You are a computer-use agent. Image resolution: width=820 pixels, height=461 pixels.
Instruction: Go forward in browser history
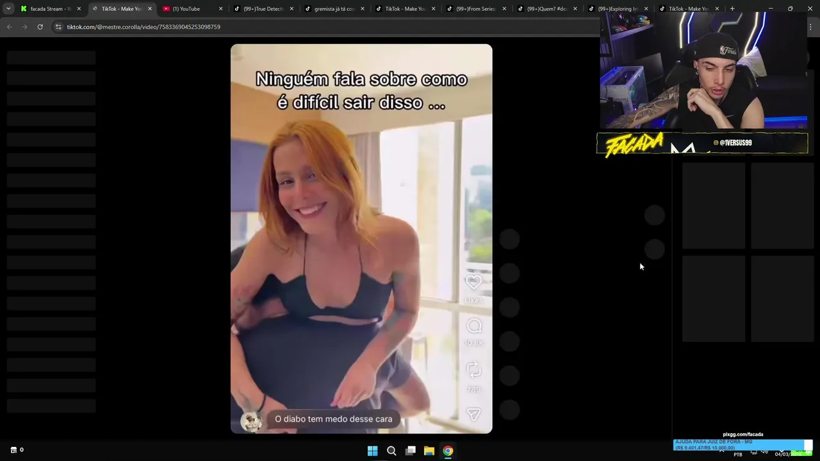click(x=24, y=27)
